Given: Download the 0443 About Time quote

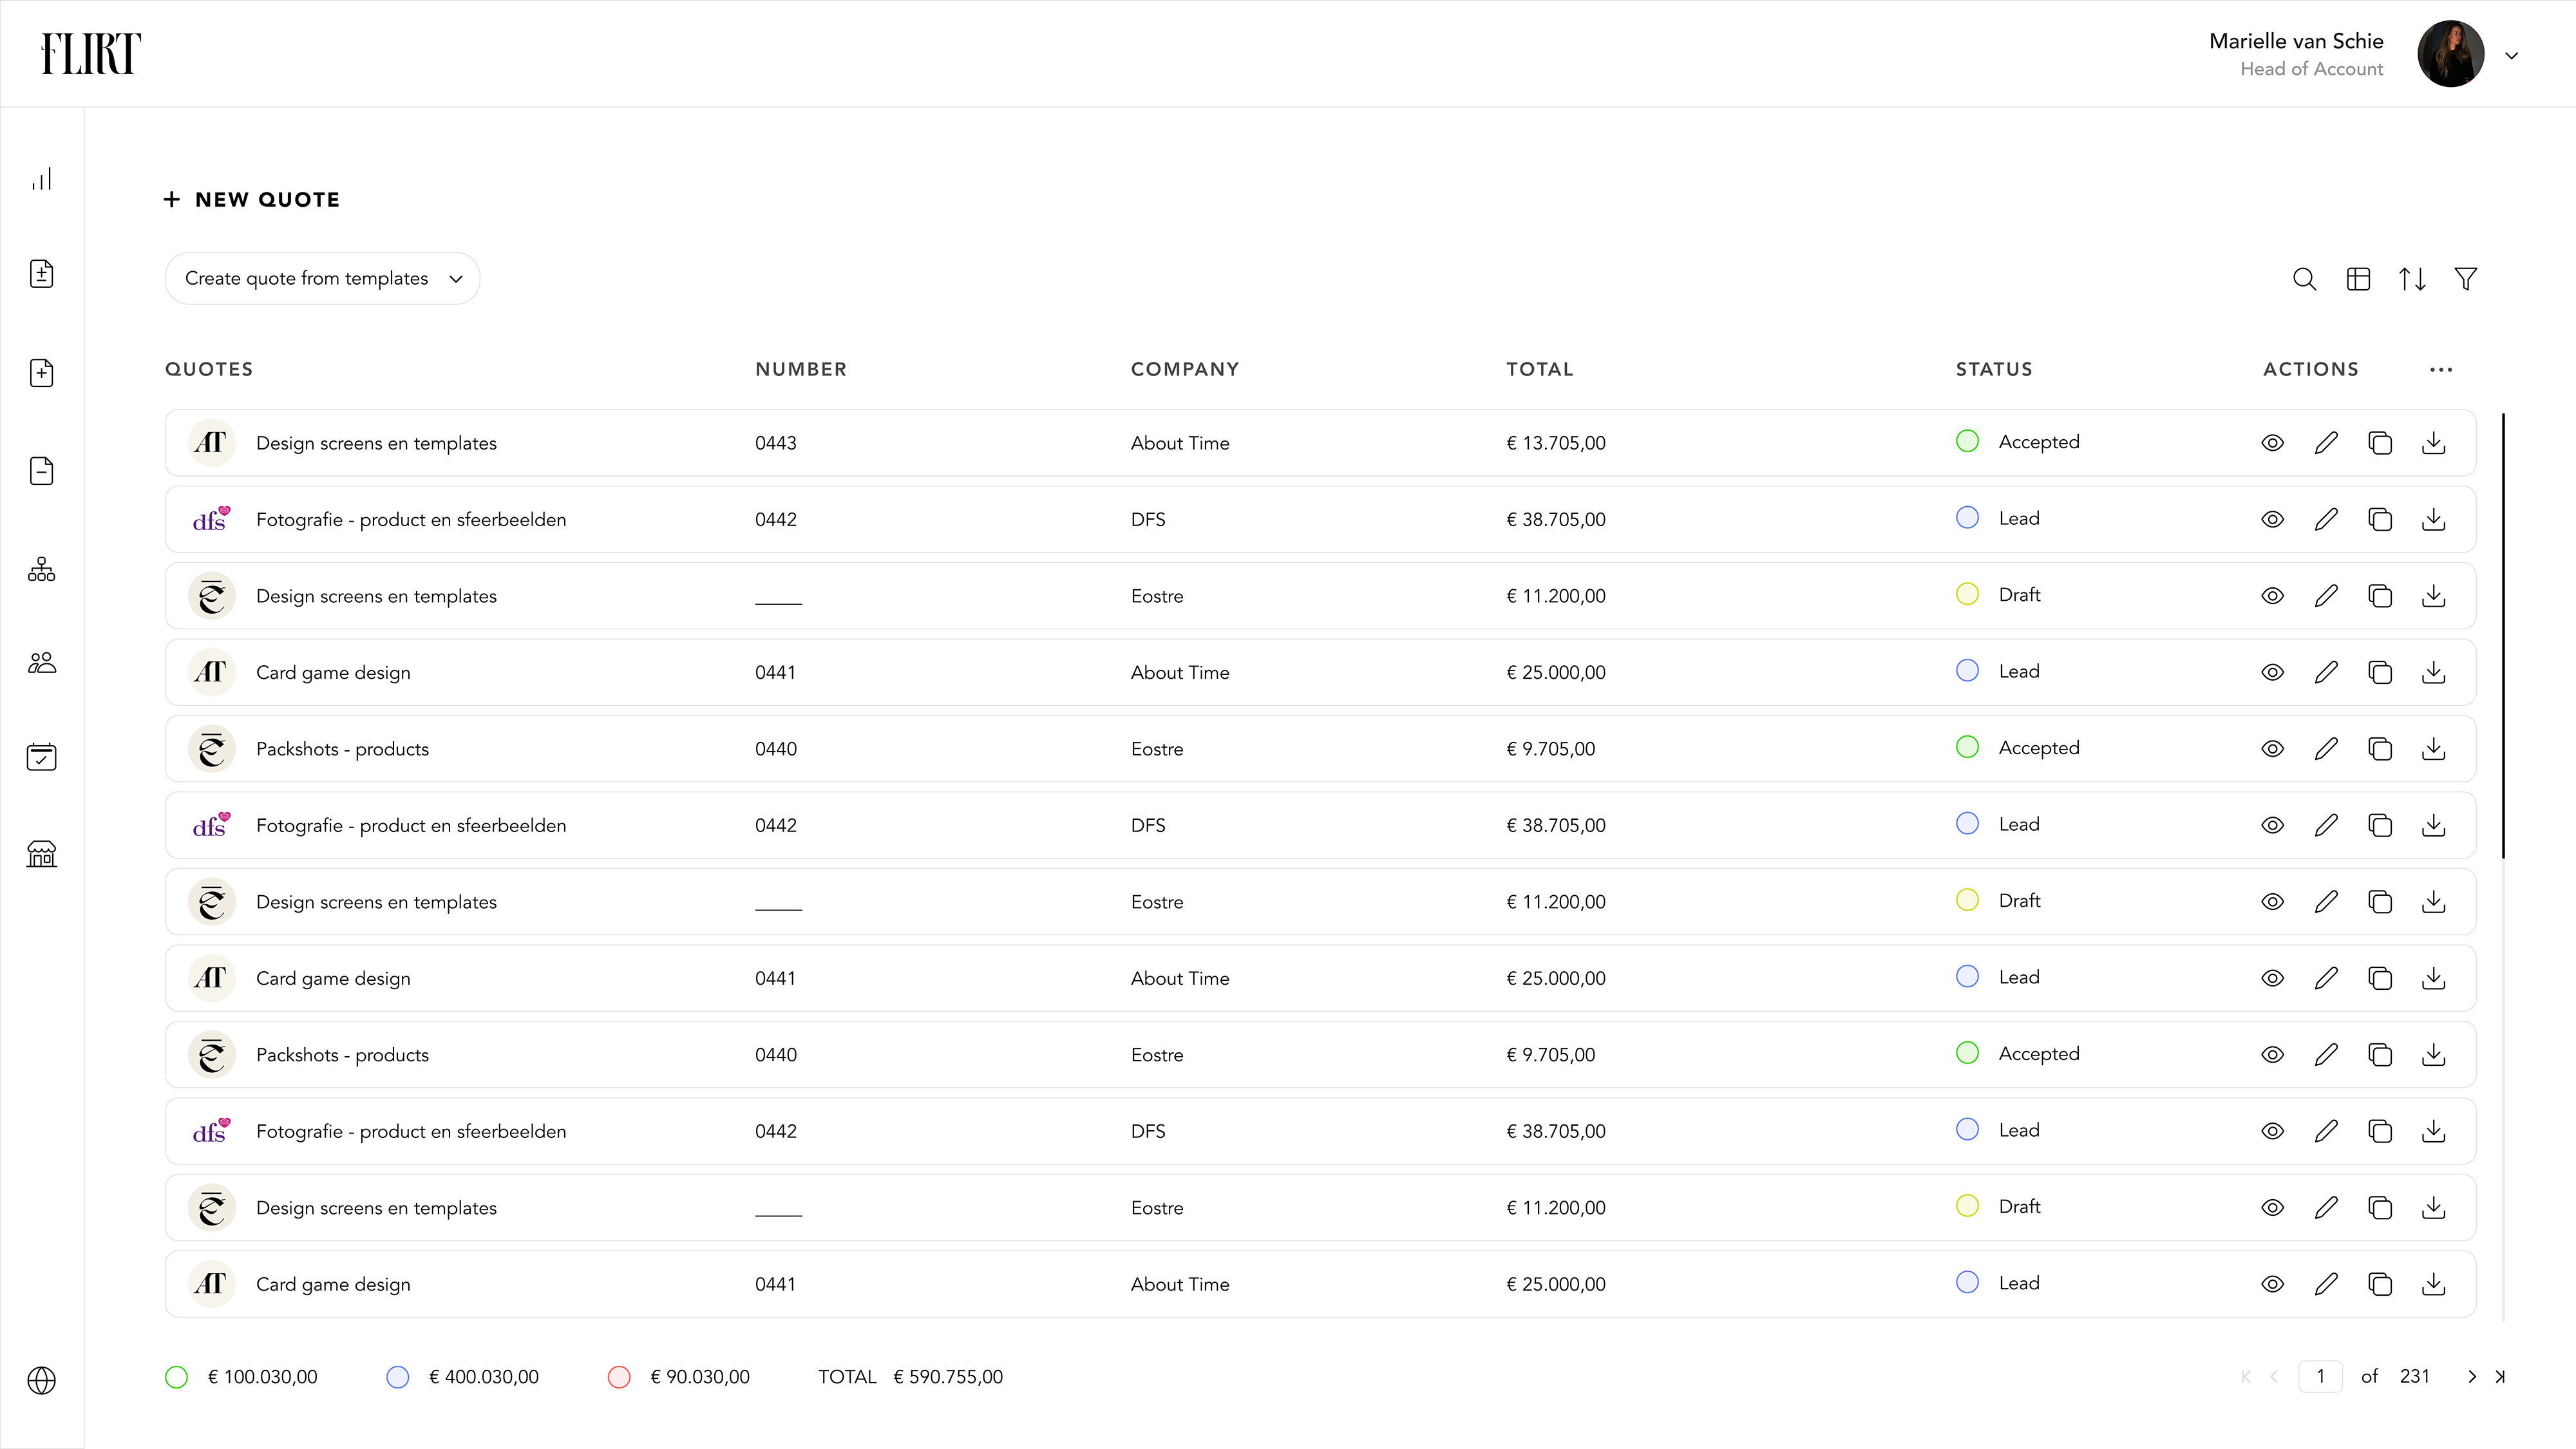Looking at the screenshot, I should [x=2434, y=443].
